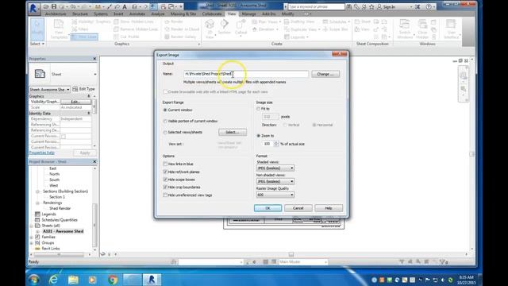
Task: Switch to the Architecture ribbon tab
Action: click(x=56, y=14)
